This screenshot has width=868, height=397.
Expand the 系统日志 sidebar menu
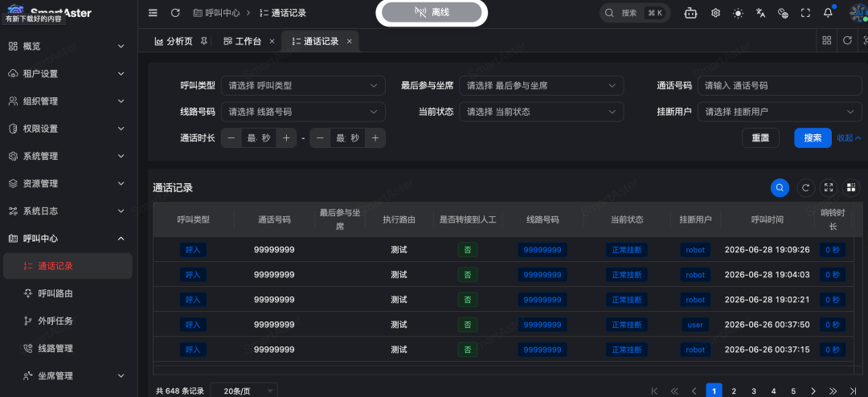click(x=68, y=211)
